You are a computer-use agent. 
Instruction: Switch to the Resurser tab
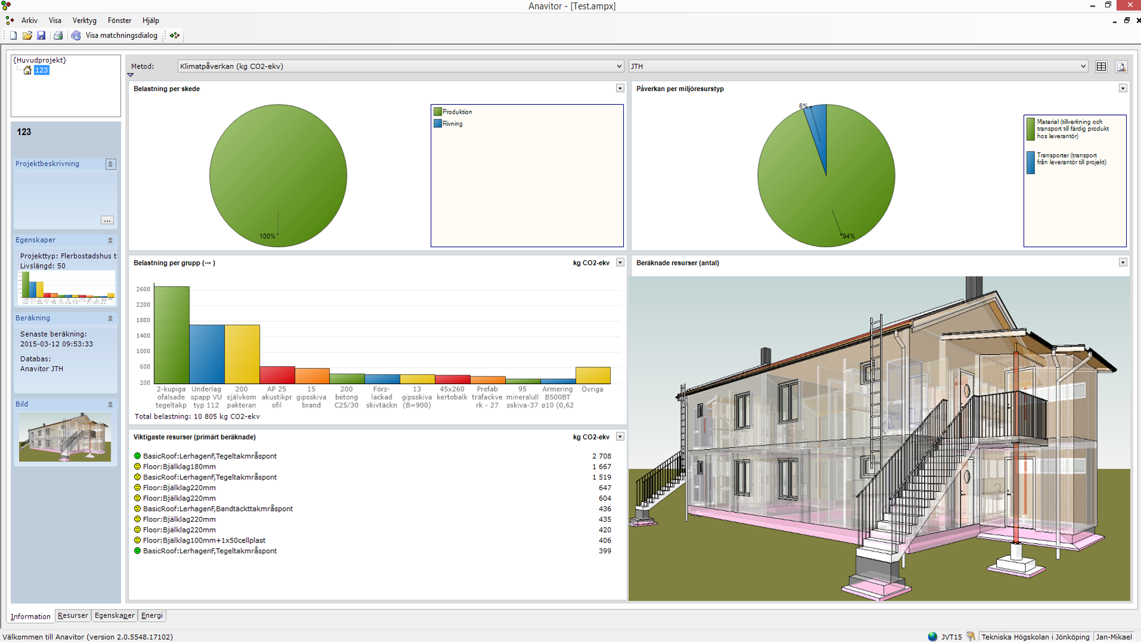(x=73, y=616)
